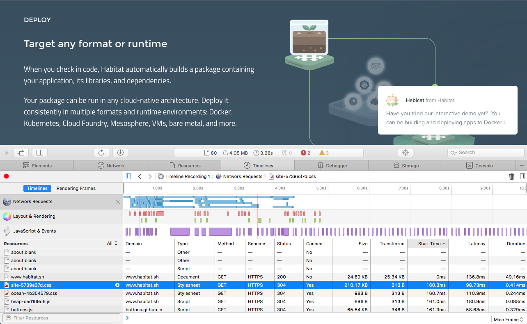Click the 1.00s marker on timeline ruler
Viewport: 527px width, 324px height.
coord(157,188)
